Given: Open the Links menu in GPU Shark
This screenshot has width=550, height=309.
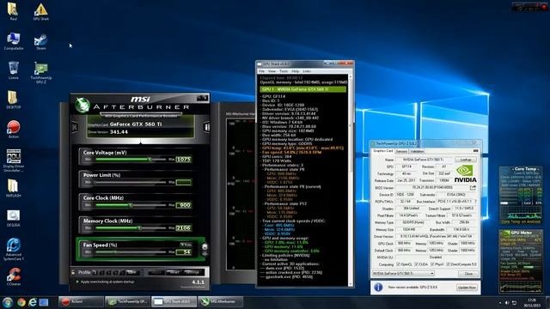Looking at the screenshot, I should tap(307, 71).
